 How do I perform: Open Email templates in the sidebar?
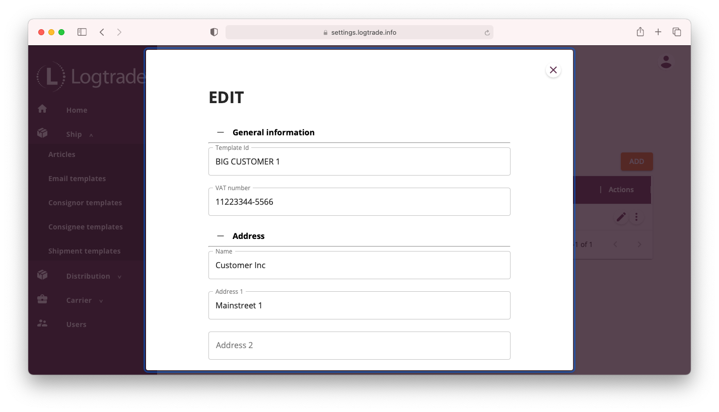point(77,179)
